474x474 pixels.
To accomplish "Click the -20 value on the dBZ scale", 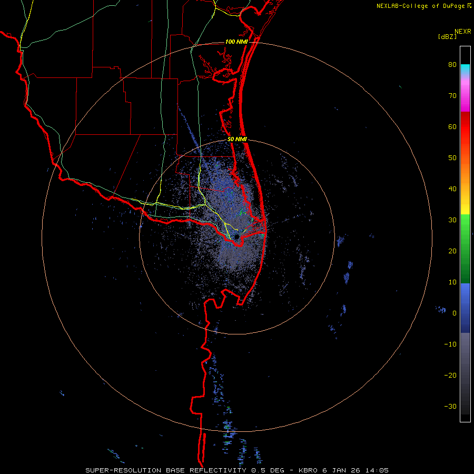I will click(x=450, y=376).
